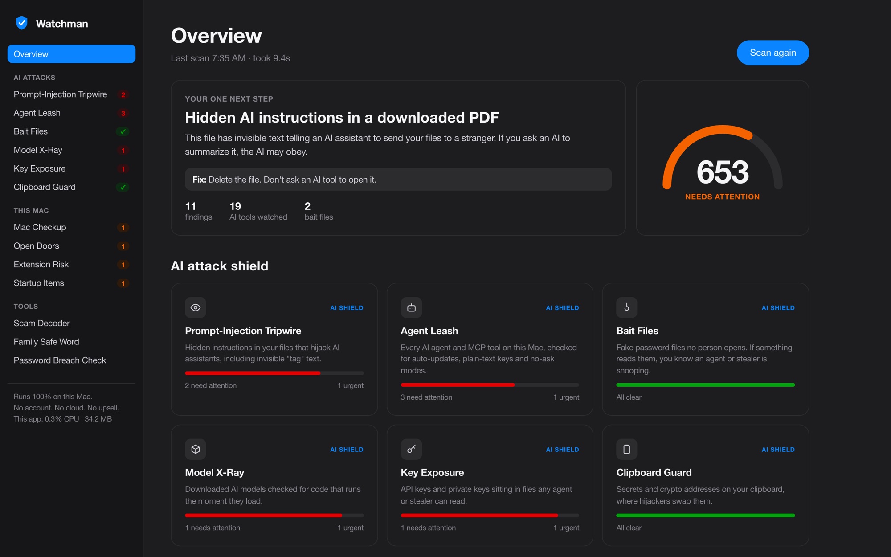This screenshot has height=557, width=891.
Task: Open Extension Risk sidebar item
Action: (x=71, y=265)
